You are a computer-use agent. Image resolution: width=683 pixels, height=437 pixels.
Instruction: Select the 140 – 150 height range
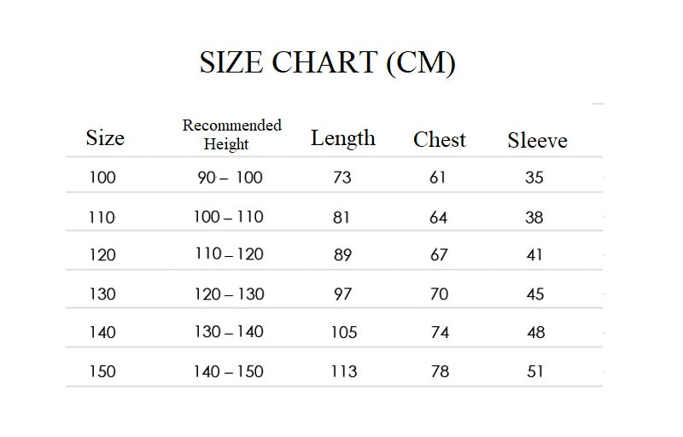coord(229,371)
